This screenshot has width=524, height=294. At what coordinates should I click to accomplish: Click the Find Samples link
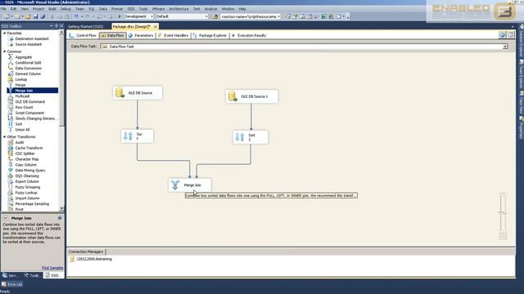click(52, 268)
